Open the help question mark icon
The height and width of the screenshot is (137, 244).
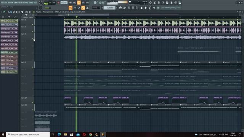(x=163, y=3)
